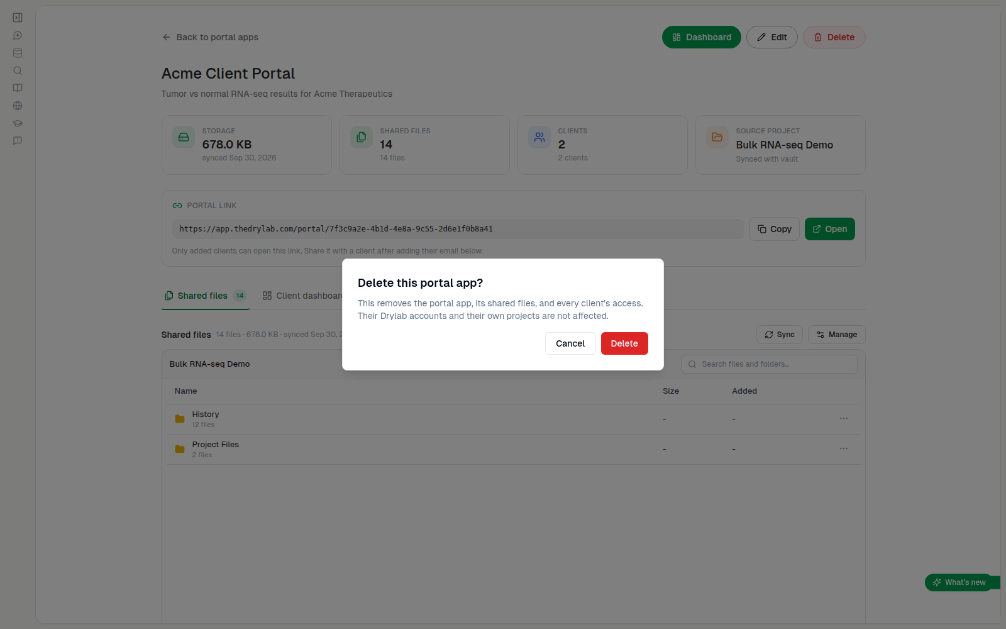1006x629 pixels.
Task: Click the Storage card drive icon
Action: (184, 137)
